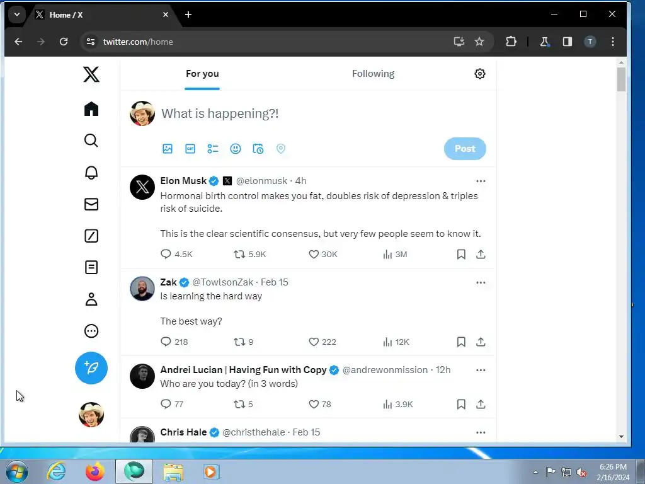
Task: Switch to the For you tab
Action: [202, 74]
